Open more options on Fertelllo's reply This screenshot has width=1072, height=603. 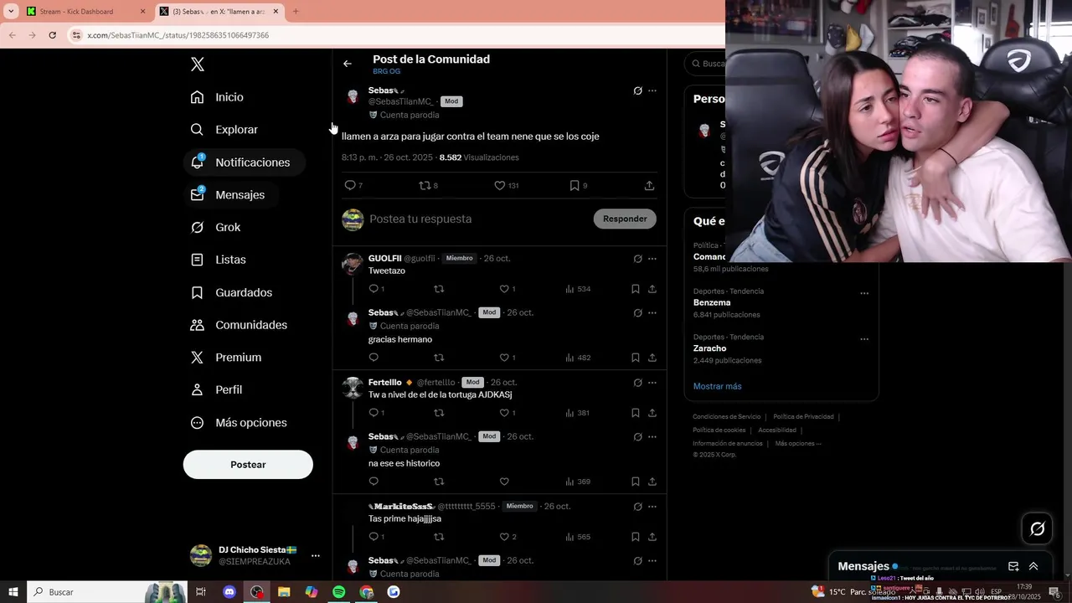tap(652, 383)
